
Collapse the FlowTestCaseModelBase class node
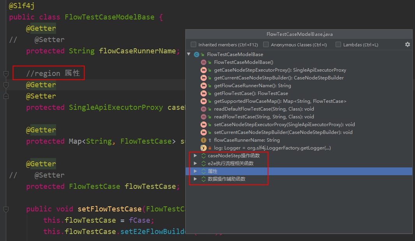[x=189, y=54]
